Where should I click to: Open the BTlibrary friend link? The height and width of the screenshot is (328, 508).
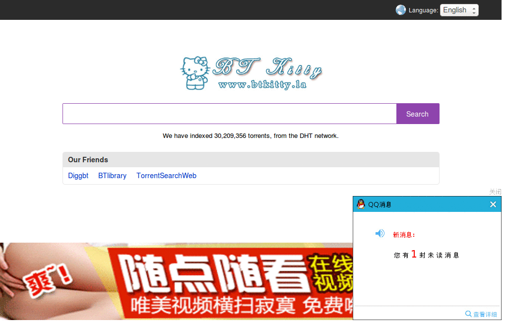point(112,176)
